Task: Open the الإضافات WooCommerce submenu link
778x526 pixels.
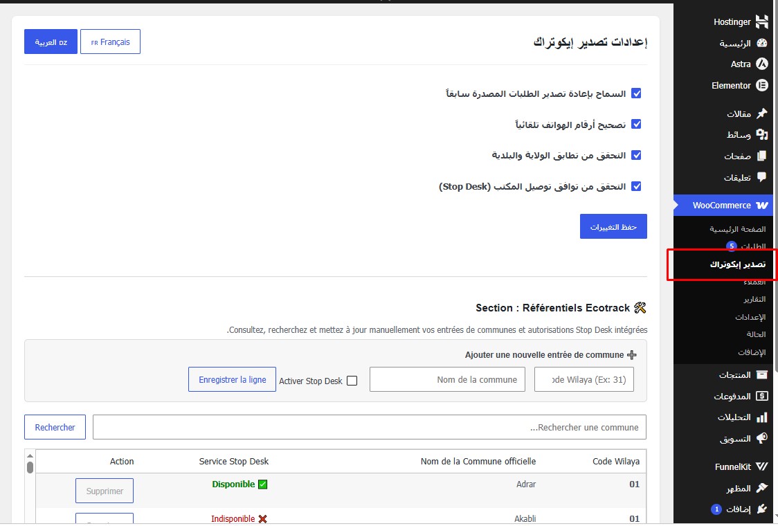Action: tap(752, 352)
